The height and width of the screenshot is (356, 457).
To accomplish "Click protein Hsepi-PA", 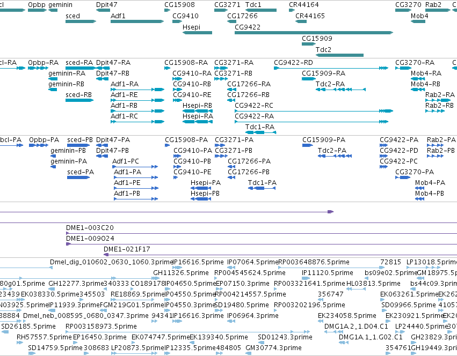I will [201, 188].
